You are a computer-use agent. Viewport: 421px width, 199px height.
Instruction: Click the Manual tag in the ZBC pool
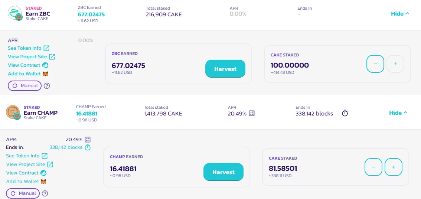[25, 86]
